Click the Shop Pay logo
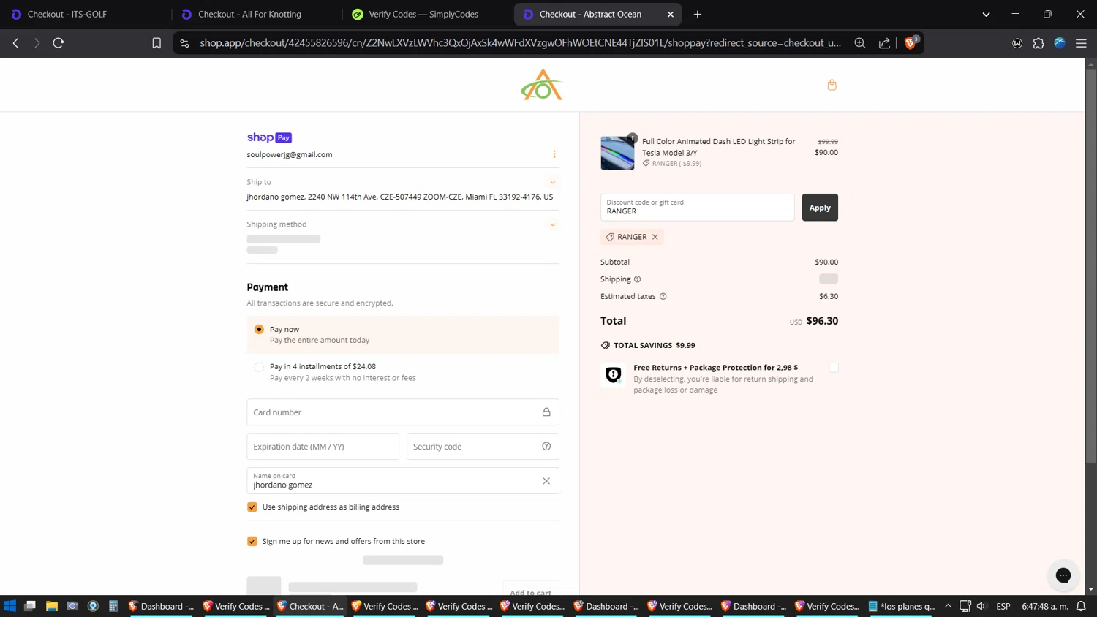 [x=269, y=137]
